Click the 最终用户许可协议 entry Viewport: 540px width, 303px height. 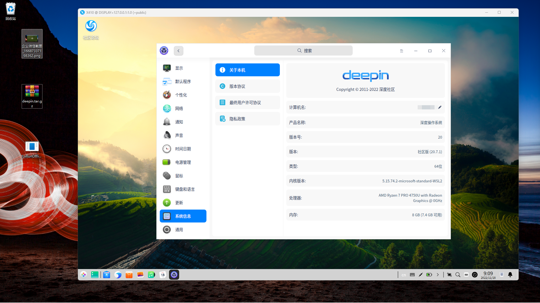(247, 102)
